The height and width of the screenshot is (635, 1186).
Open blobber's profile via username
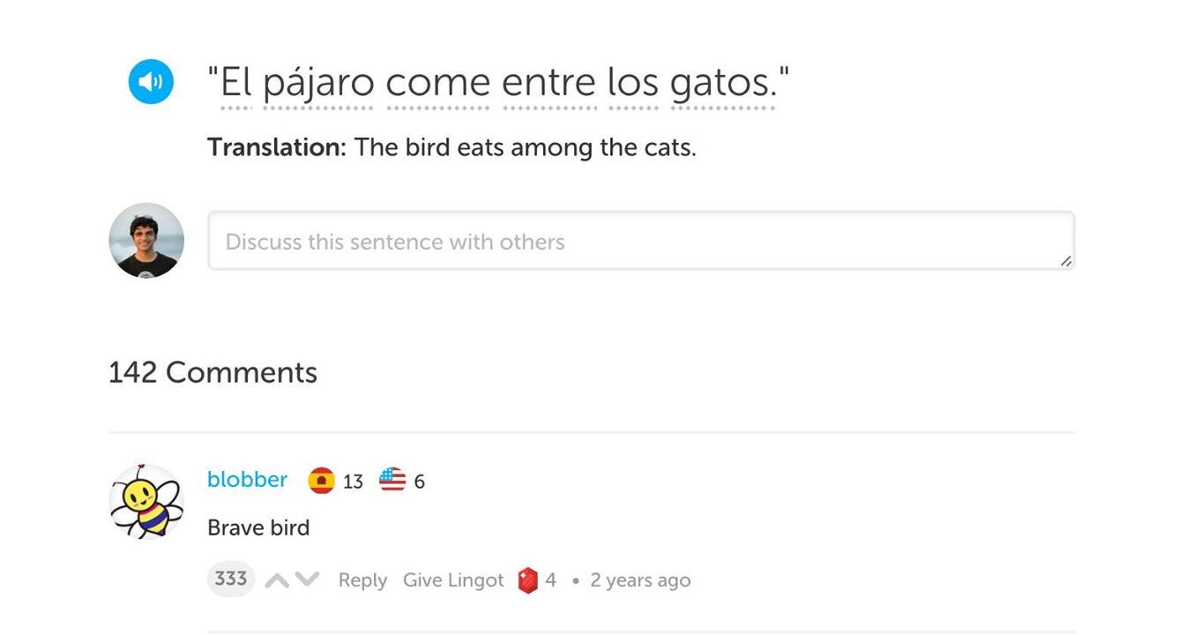tap(247, 480)
